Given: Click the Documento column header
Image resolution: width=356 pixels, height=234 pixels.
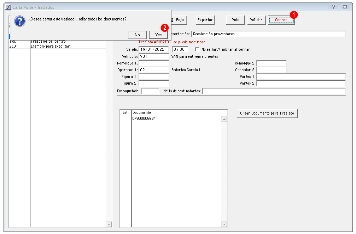Looking at the screenshot, I should pyautogui.click(x=179, y=113).
